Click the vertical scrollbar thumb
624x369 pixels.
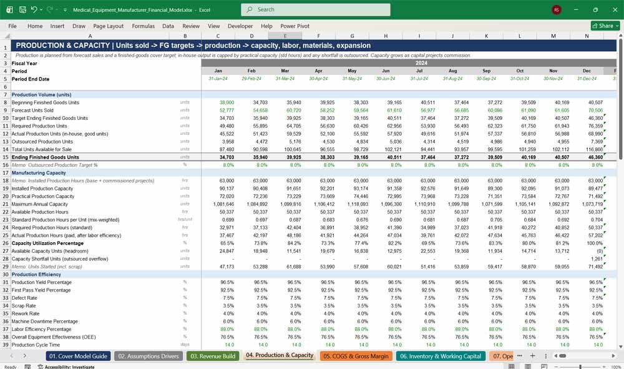(620, 99)
